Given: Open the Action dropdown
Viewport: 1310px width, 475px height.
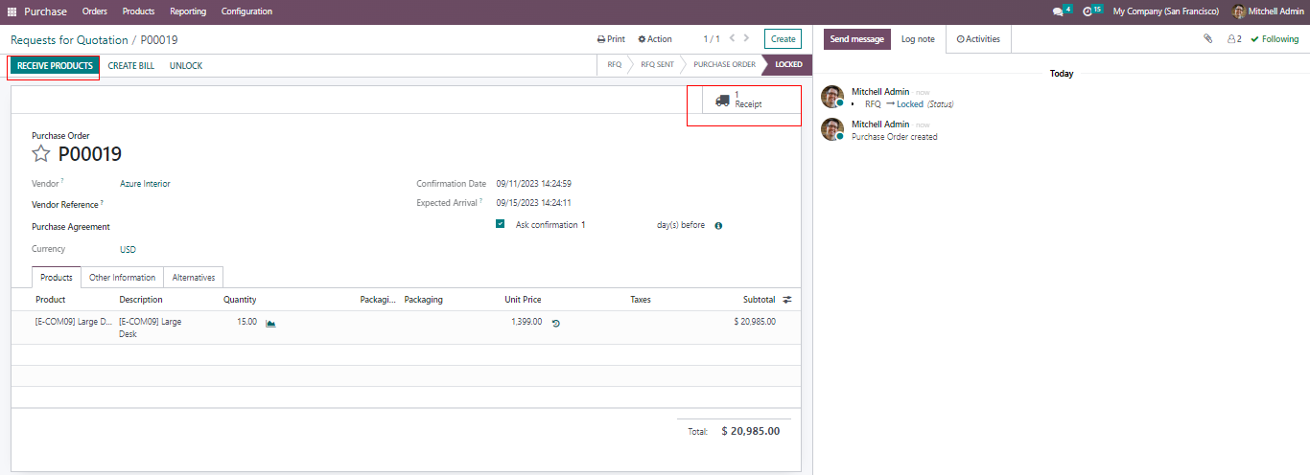Looking at the screenshot, I should pos(655,39).
